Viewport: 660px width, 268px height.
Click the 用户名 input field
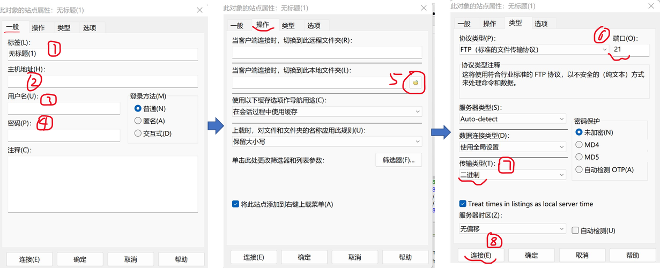click(64, 108)
